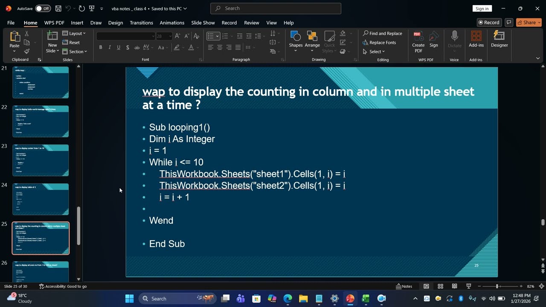Image resolution: width=546 pixels, height=307 pixels.
Task: Toggle Notes pane in status bar
Action: point(404,286)
